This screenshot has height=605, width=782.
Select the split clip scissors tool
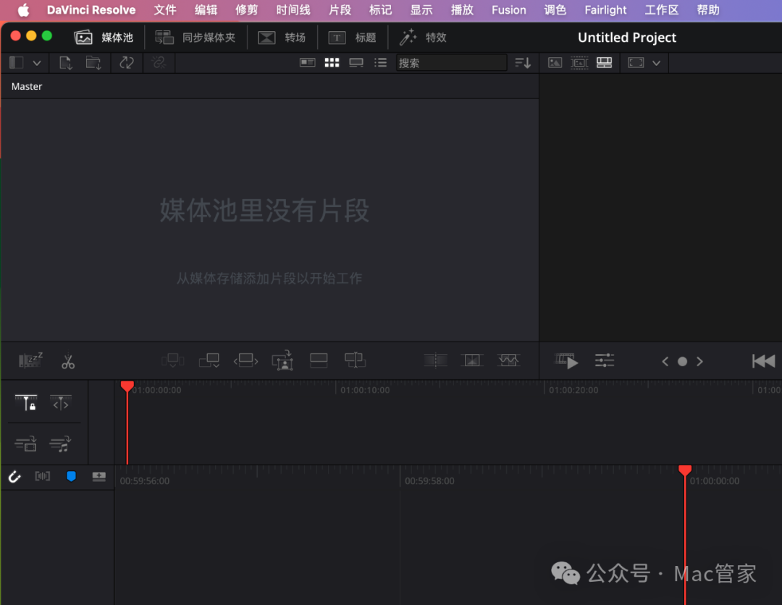click(x=68, y=361)
